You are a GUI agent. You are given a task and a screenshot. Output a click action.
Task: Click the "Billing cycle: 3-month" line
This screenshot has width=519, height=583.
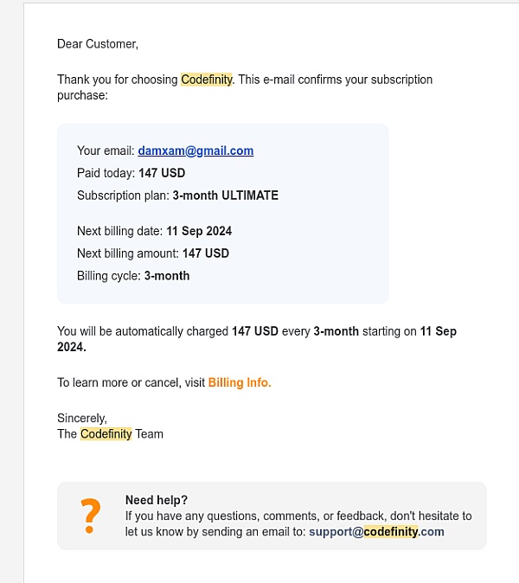[133, 276]
